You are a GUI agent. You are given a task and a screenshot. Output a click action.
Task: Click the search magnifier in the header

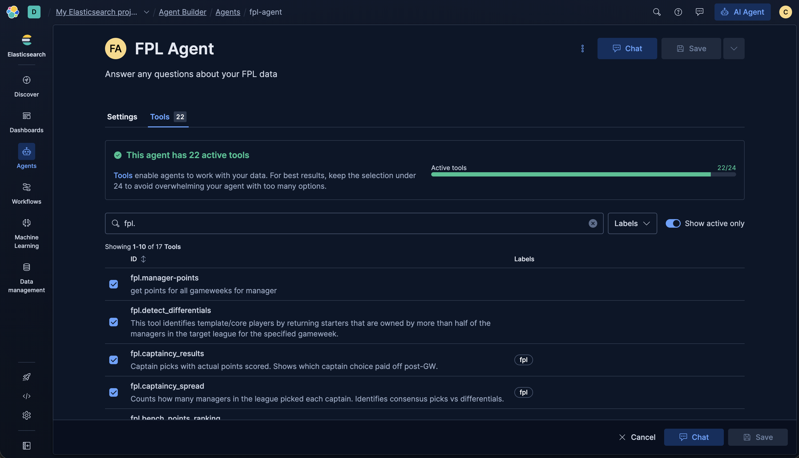657,12
